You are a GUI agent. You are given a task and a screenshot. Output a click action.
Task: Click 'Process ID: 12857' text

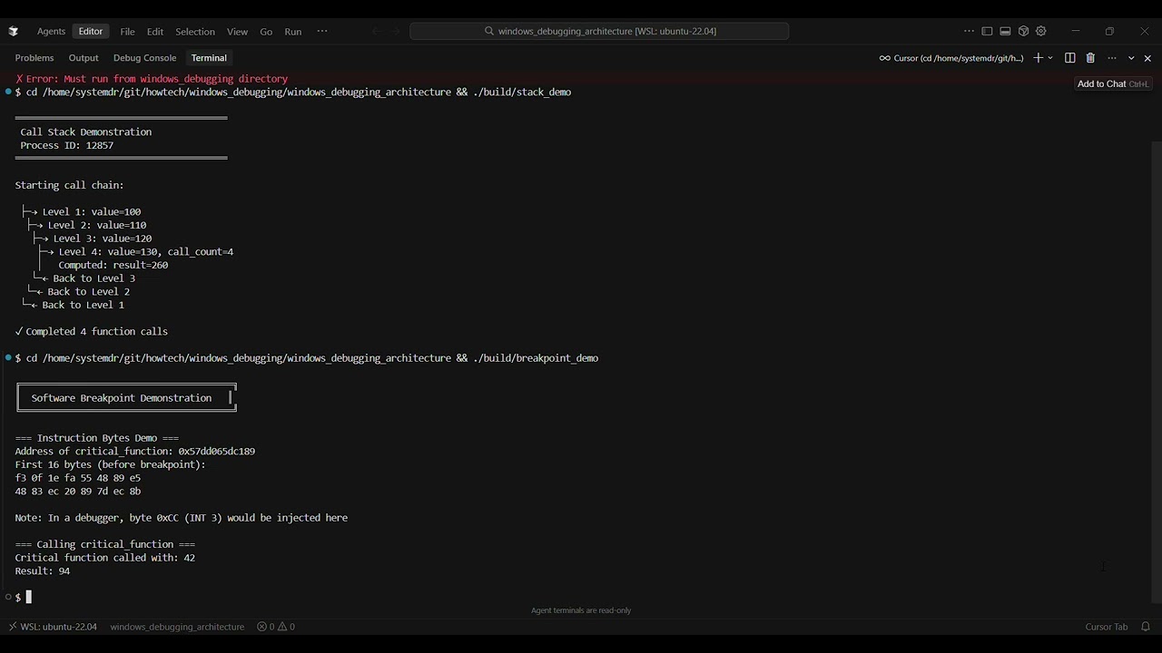point(67,145)
